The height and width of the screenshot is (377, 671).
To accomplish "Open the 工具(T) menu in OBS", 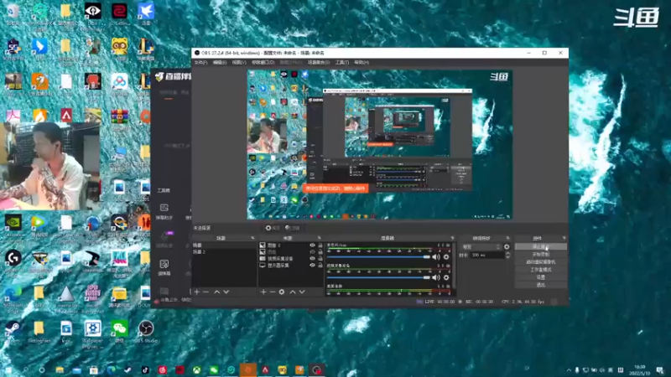I will pos(342,62).
